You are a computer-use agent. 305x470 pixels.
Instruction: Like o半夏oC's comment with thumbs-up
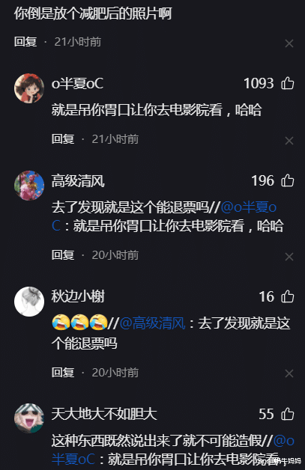[287, 83]
